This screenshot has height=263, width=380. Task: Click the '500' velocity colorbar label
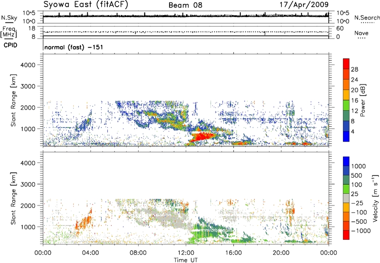pyautogui.click(x=357, y=175)
